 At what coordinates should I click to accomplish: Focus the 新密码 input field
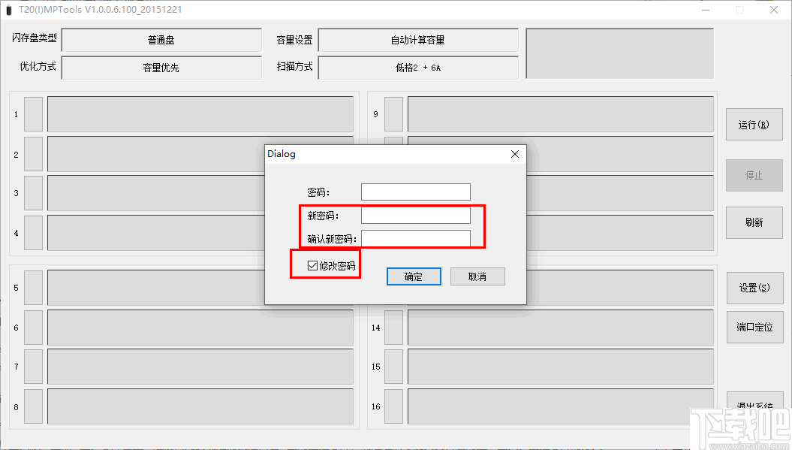coord(416,216)
